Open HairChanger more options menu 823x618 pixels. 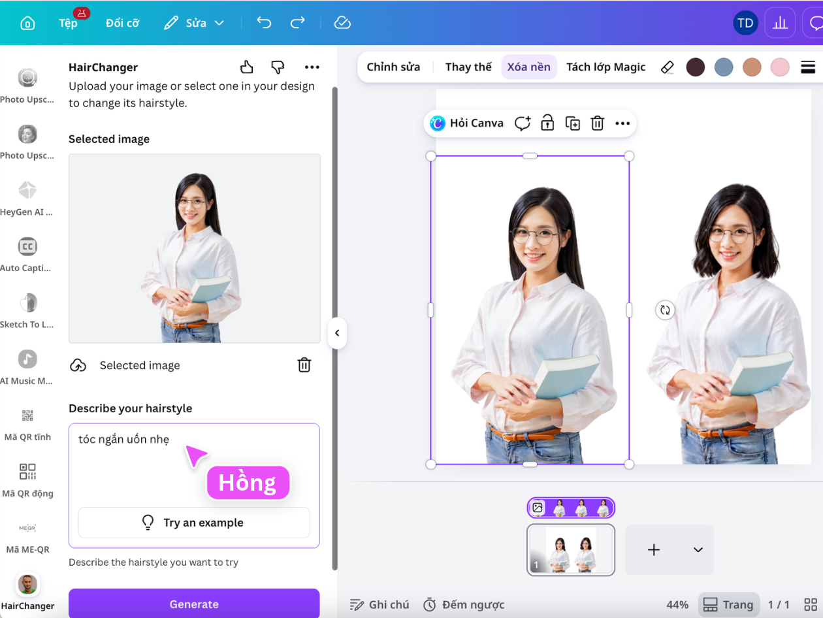click(x=312, y=67)
